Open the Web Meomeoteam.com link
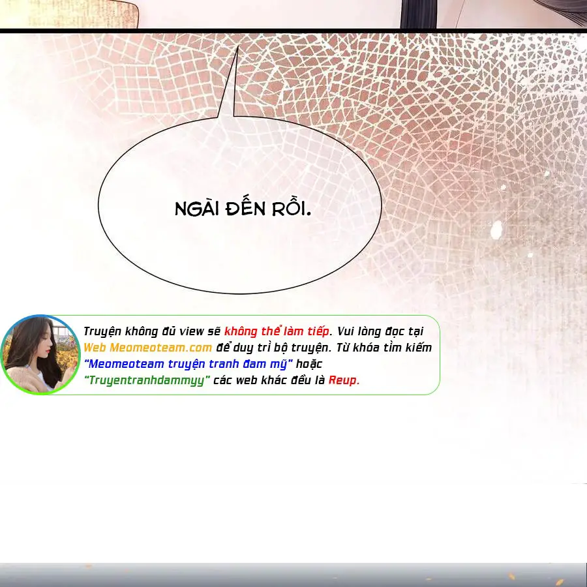Viewport: 587px width, 587px height. click(147, 348)
